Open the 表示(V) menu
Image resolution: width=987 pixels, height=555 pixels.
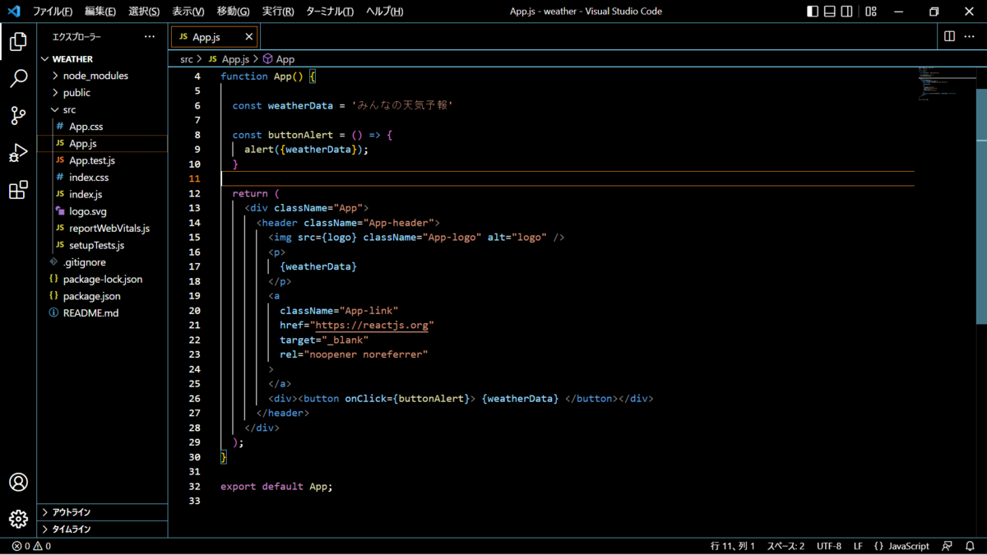click(188, 12)
